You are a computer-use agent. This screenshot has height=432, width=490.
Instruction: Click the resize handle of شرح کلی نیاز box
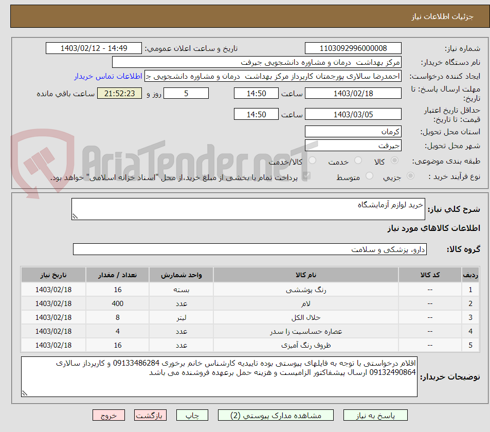tap(75, 216)
